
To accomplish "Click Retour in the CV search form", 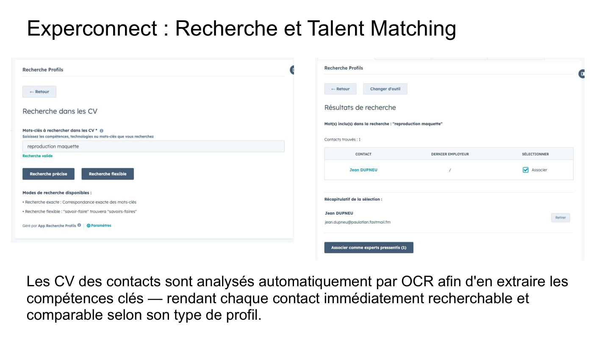I will point(39,92).
